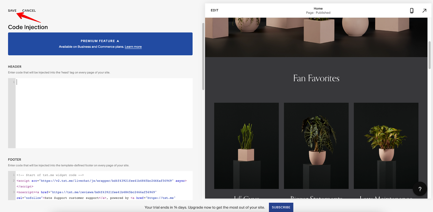433x212 pixels.
Task: Click the Subscribe button
Action: pyautogui.click(x=281, y=207)
